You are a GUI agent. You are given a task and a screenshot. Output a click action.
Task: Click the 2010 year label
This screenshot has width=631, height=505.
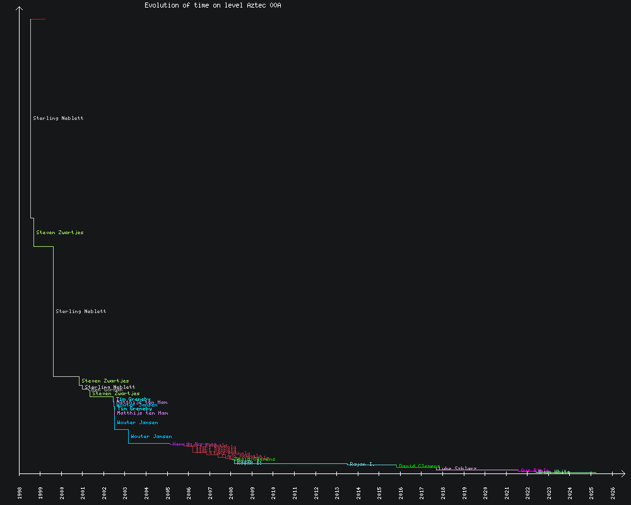coord(274,492)
